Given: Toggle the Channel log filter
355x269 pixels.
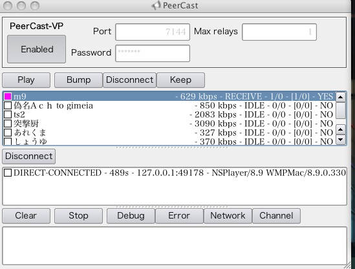Looking at the screenshot, I should (x=277, y=216).
